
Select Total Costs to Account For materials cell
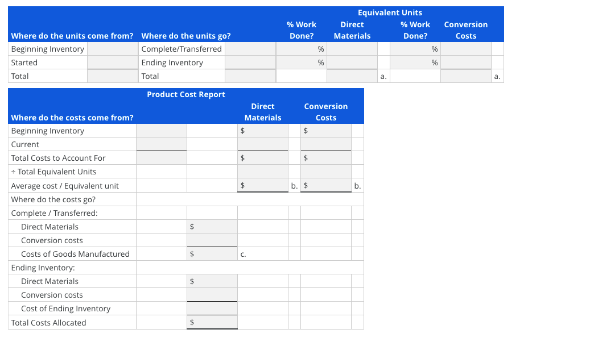pyautogui.click(x=263, y=158)
